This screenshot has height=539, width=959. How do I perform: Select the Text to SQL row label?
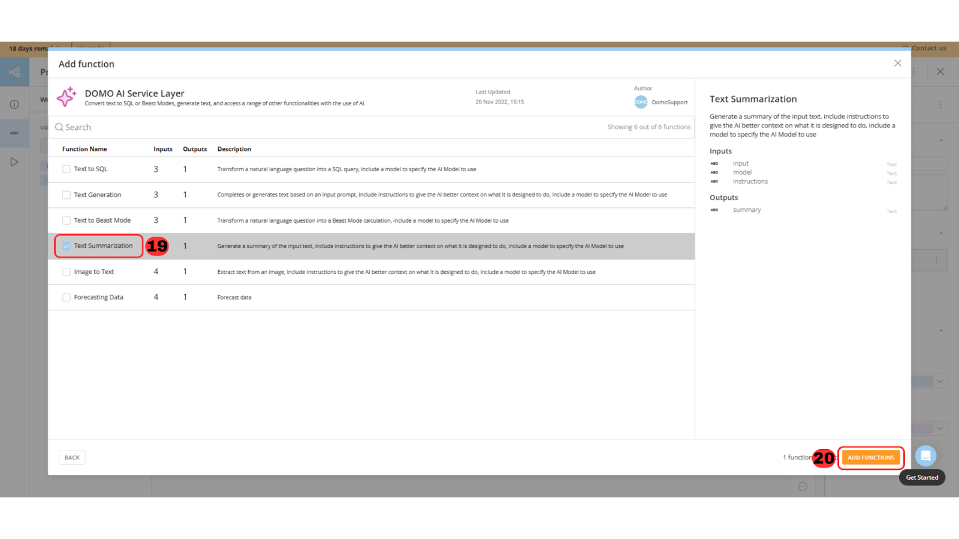[x=91, y=169]
